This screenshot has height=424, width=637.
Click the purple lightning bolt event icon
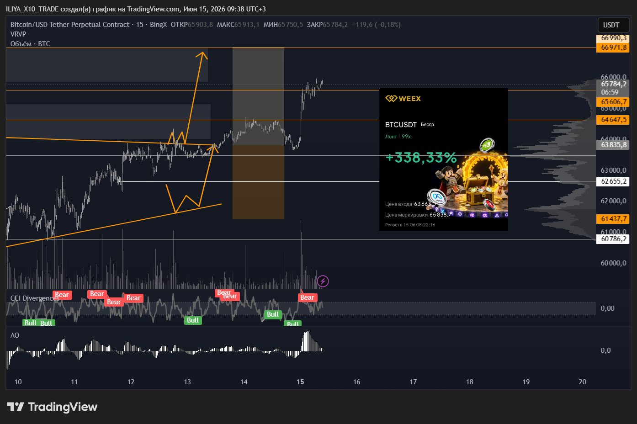tap(323, 281)
